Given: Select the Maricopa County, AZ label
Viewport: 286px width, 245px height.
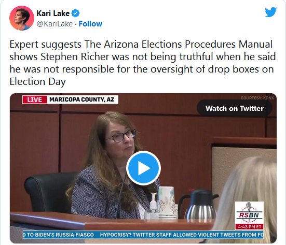Looking at the screenshot, I should (82, 99).
